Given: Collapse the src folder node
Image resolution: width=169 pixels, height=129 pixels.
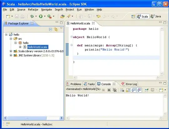Looking at the screenshot, I should pos(11,39).
